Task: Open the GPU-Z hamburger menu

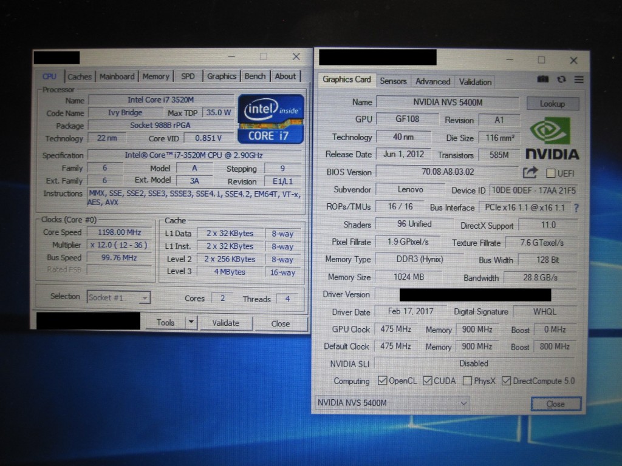Action: 579,79
